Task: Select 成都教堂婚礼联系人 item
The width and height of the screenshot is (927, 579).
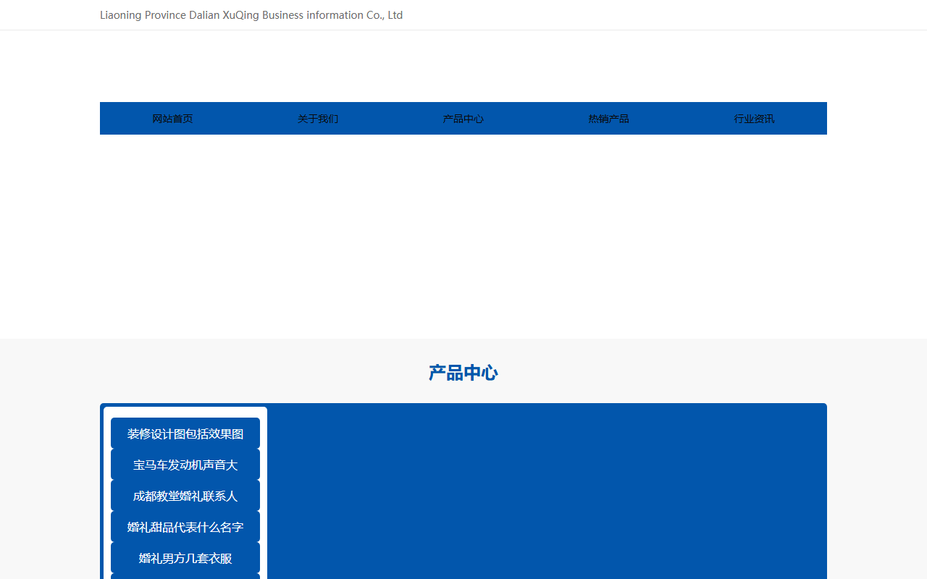Action: (x=185, y=496)
